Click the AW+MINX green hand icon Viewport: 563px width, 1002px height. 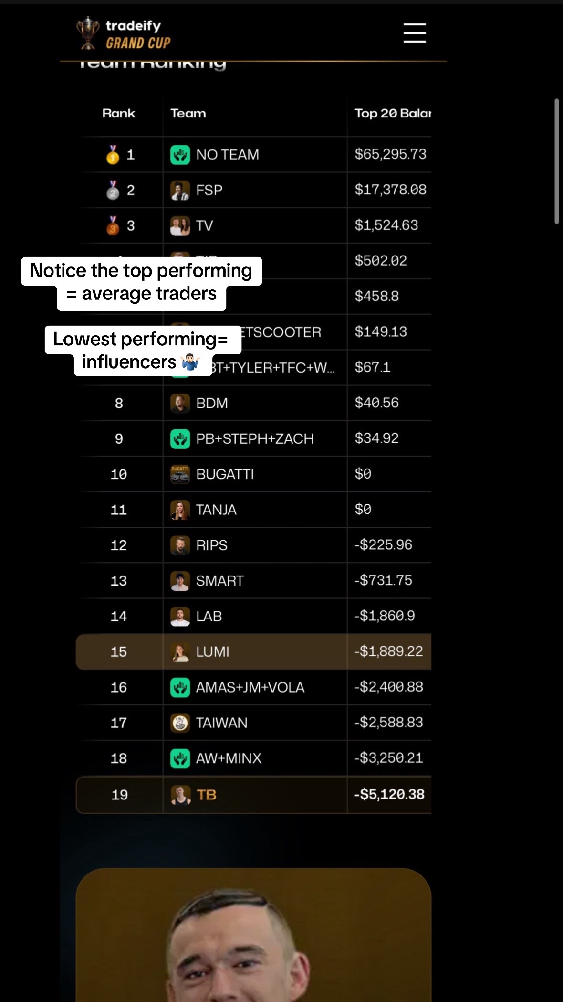click(180, 758)
